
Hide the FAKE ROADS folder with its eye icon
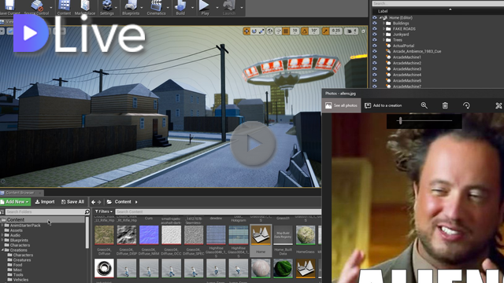(x=375, y=28)
